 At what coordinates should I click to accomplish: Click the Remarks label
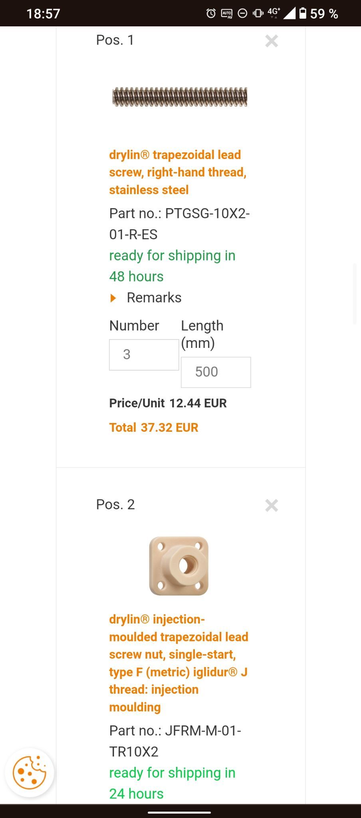154,298
